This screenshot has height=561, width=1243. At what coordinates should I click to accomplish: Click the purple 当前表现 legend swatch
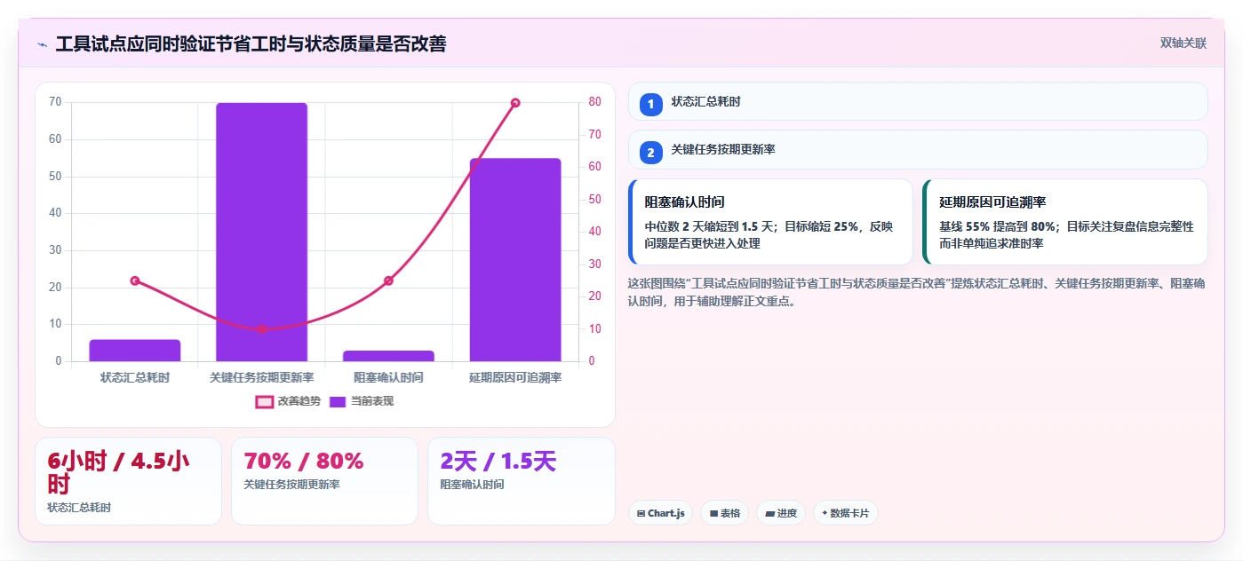[338, 401]
